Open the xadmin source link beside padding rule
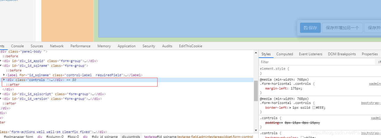Image resolution: width=381 pixels, height=138 pixels. (x=376, y=118)
